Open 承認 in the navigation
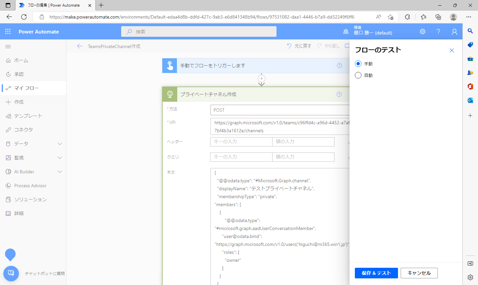Viewport: 478px width, 285px height. 33,74
